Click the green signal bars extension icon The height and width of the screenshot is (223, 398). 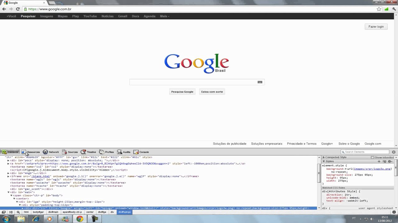(386, 9)
